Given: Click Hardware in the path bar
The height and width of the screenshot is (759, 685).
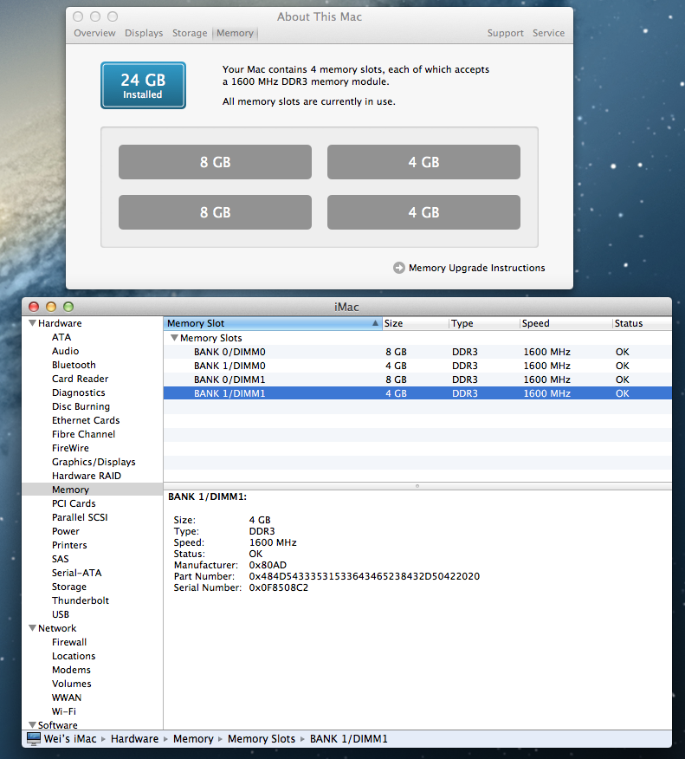Looking at the screenshot, I should 134,739.
